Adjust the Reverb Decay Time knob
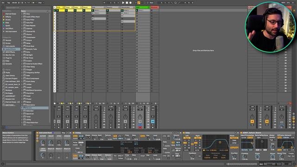 [281, 156]
